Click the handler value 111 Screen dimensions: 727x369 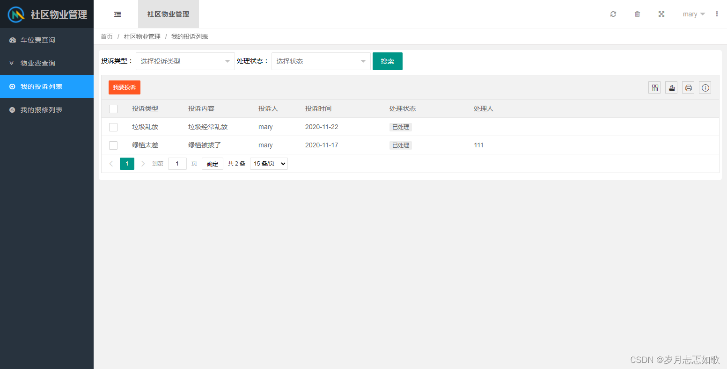click(478, 145)
